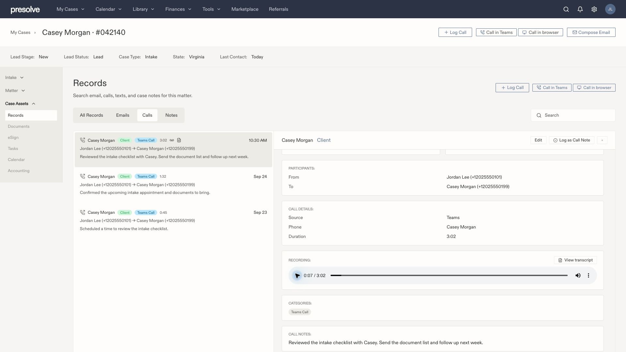Click Compose Email button
626x352 pixels.
click(x=591, y=32)
